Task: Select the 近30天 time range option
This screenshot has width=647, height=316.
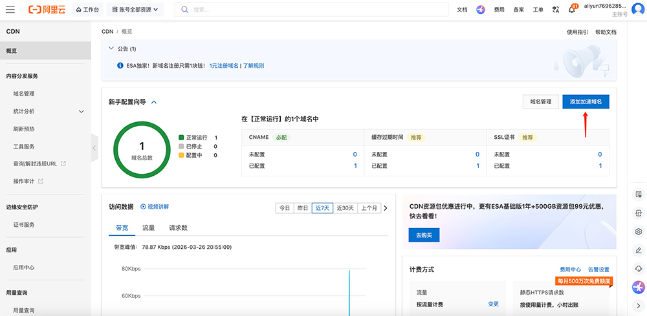Action: click(345, 207)
